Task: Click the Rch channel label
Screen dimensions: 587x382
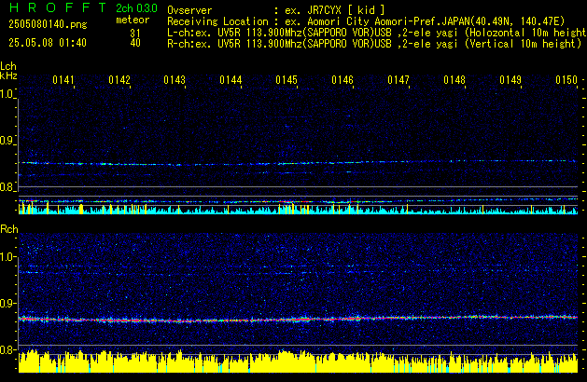Action: (9, 229)
